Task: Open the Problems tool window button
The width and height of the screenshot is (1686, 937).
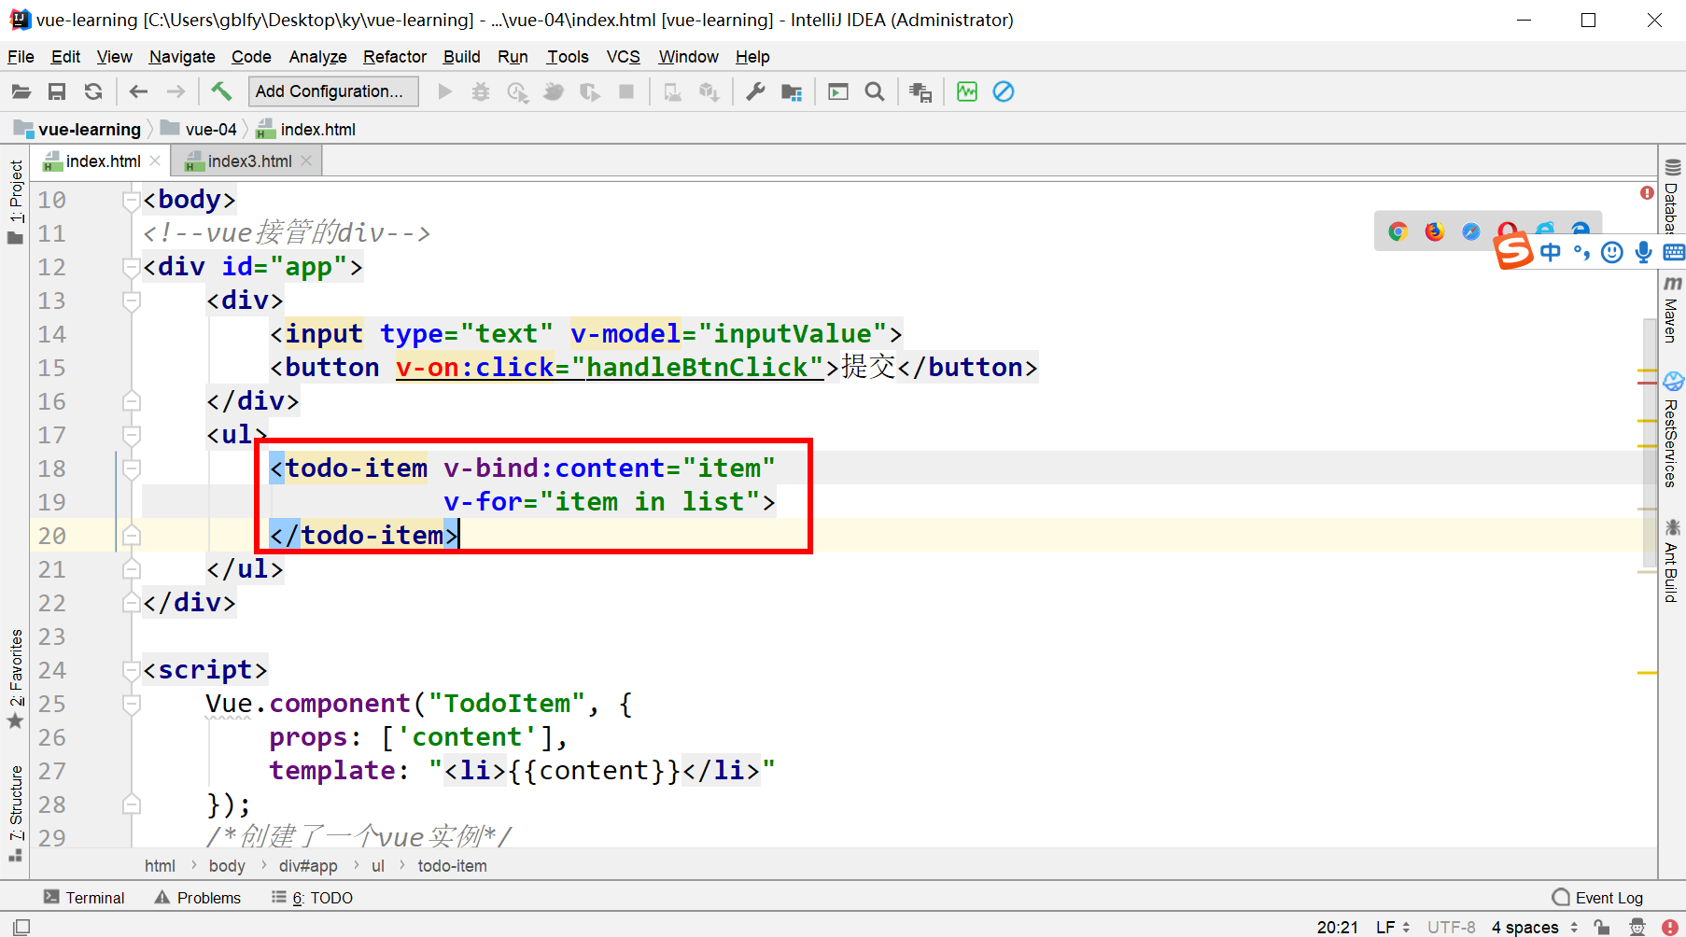Action: click(x=198, y=898)
